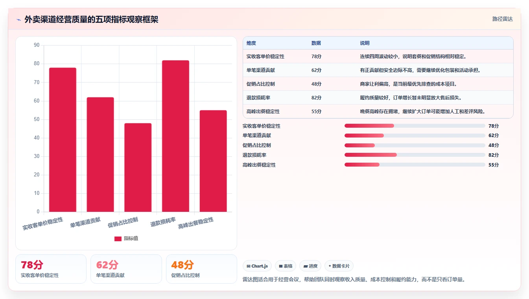Image resolution: width=529 pixels, height=299 pixels.
Task: Select the 数据卡片 tag chip
Action: pos(339,266)
